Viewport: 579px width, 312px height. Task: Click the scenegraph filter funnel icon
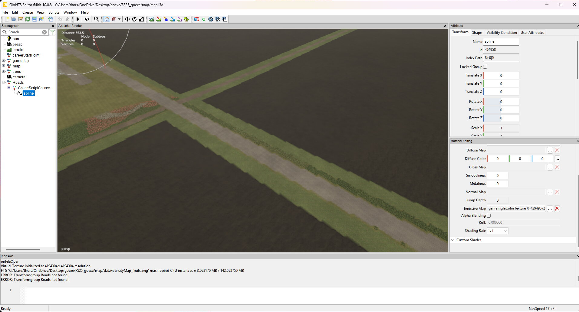[x=52, y=32]
